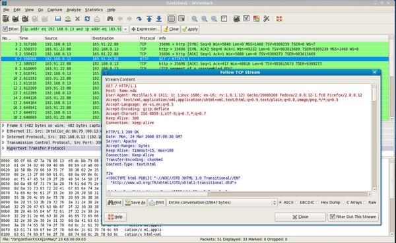Viewport: 396px width, 243px height.
Task: Open capture options toolbar icon
Action: coord(15,18)
